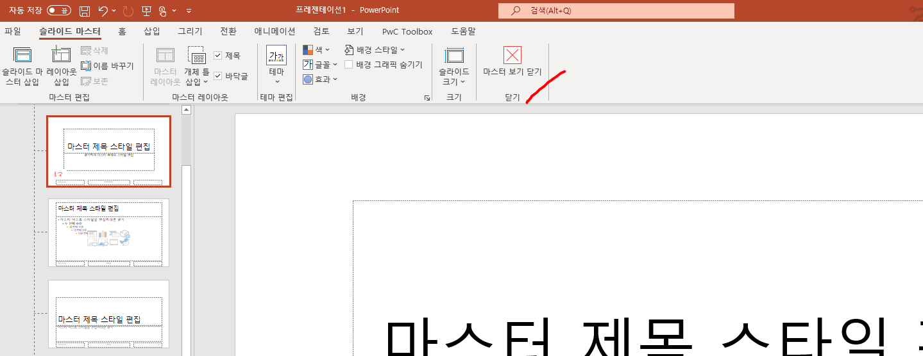Select the first slide master thumbnail

pos(109,152)
